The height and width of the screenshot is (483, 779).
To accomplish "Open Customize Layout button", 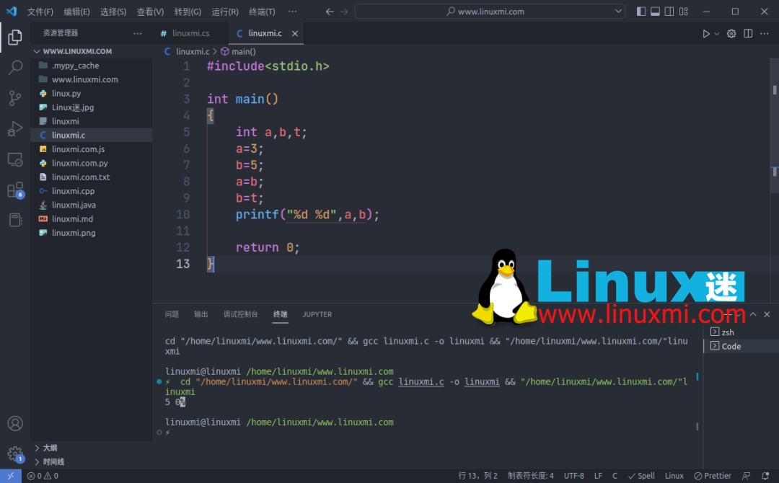I will pyautogui.click(x=684, y=12).
